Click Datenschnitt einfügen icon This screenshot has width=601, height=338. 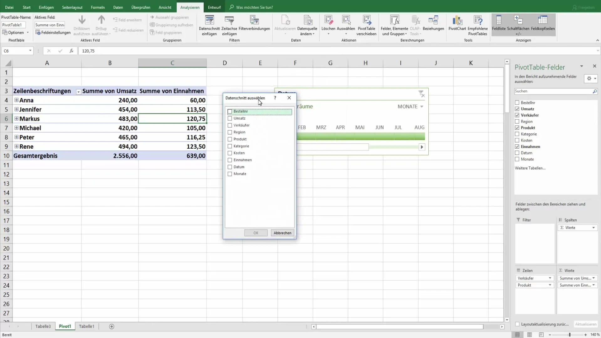click(x=209, y=21)
